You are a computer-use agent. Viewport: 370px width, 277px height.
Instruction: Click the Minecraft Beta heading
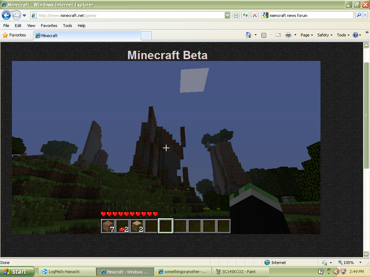[167, 55]
